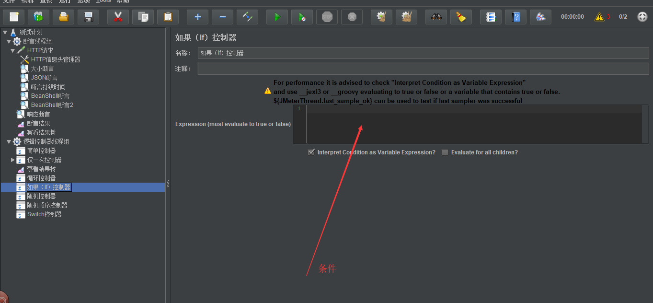The width and height of the screenshot is (653, 303).
Task: Toggle element enabled state toolbar icon
Action: (x=247, y=17)
